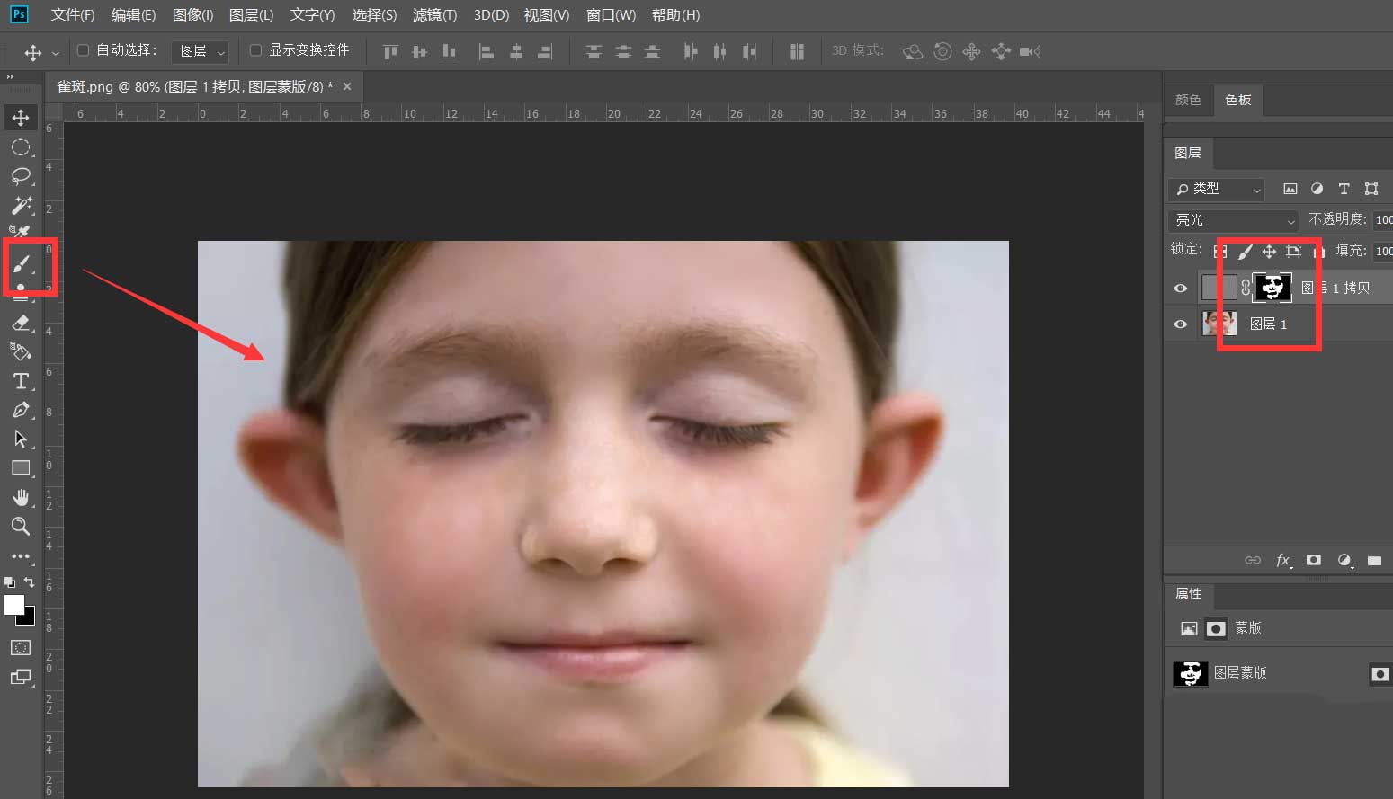Click the 3D Orbit camera icon

point(913,52)
